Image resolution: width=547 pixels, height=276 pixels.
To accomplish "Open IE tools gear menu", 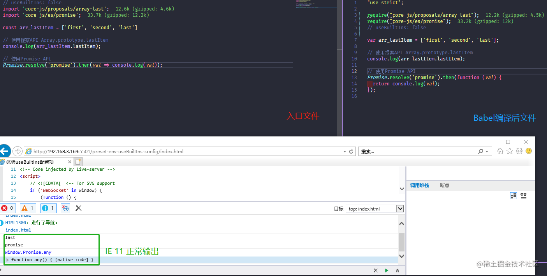I will tap(519, 151).
